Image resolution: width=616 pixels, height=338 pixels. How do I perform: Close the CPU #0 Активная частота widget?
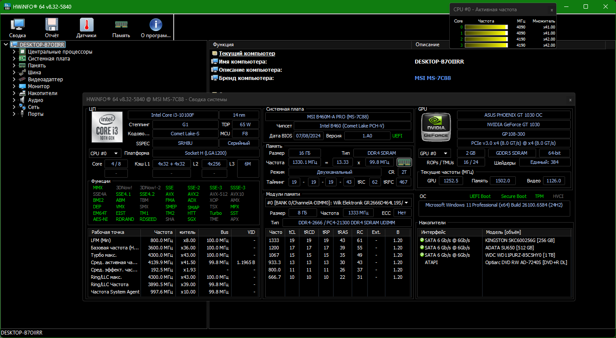point(552,10)
